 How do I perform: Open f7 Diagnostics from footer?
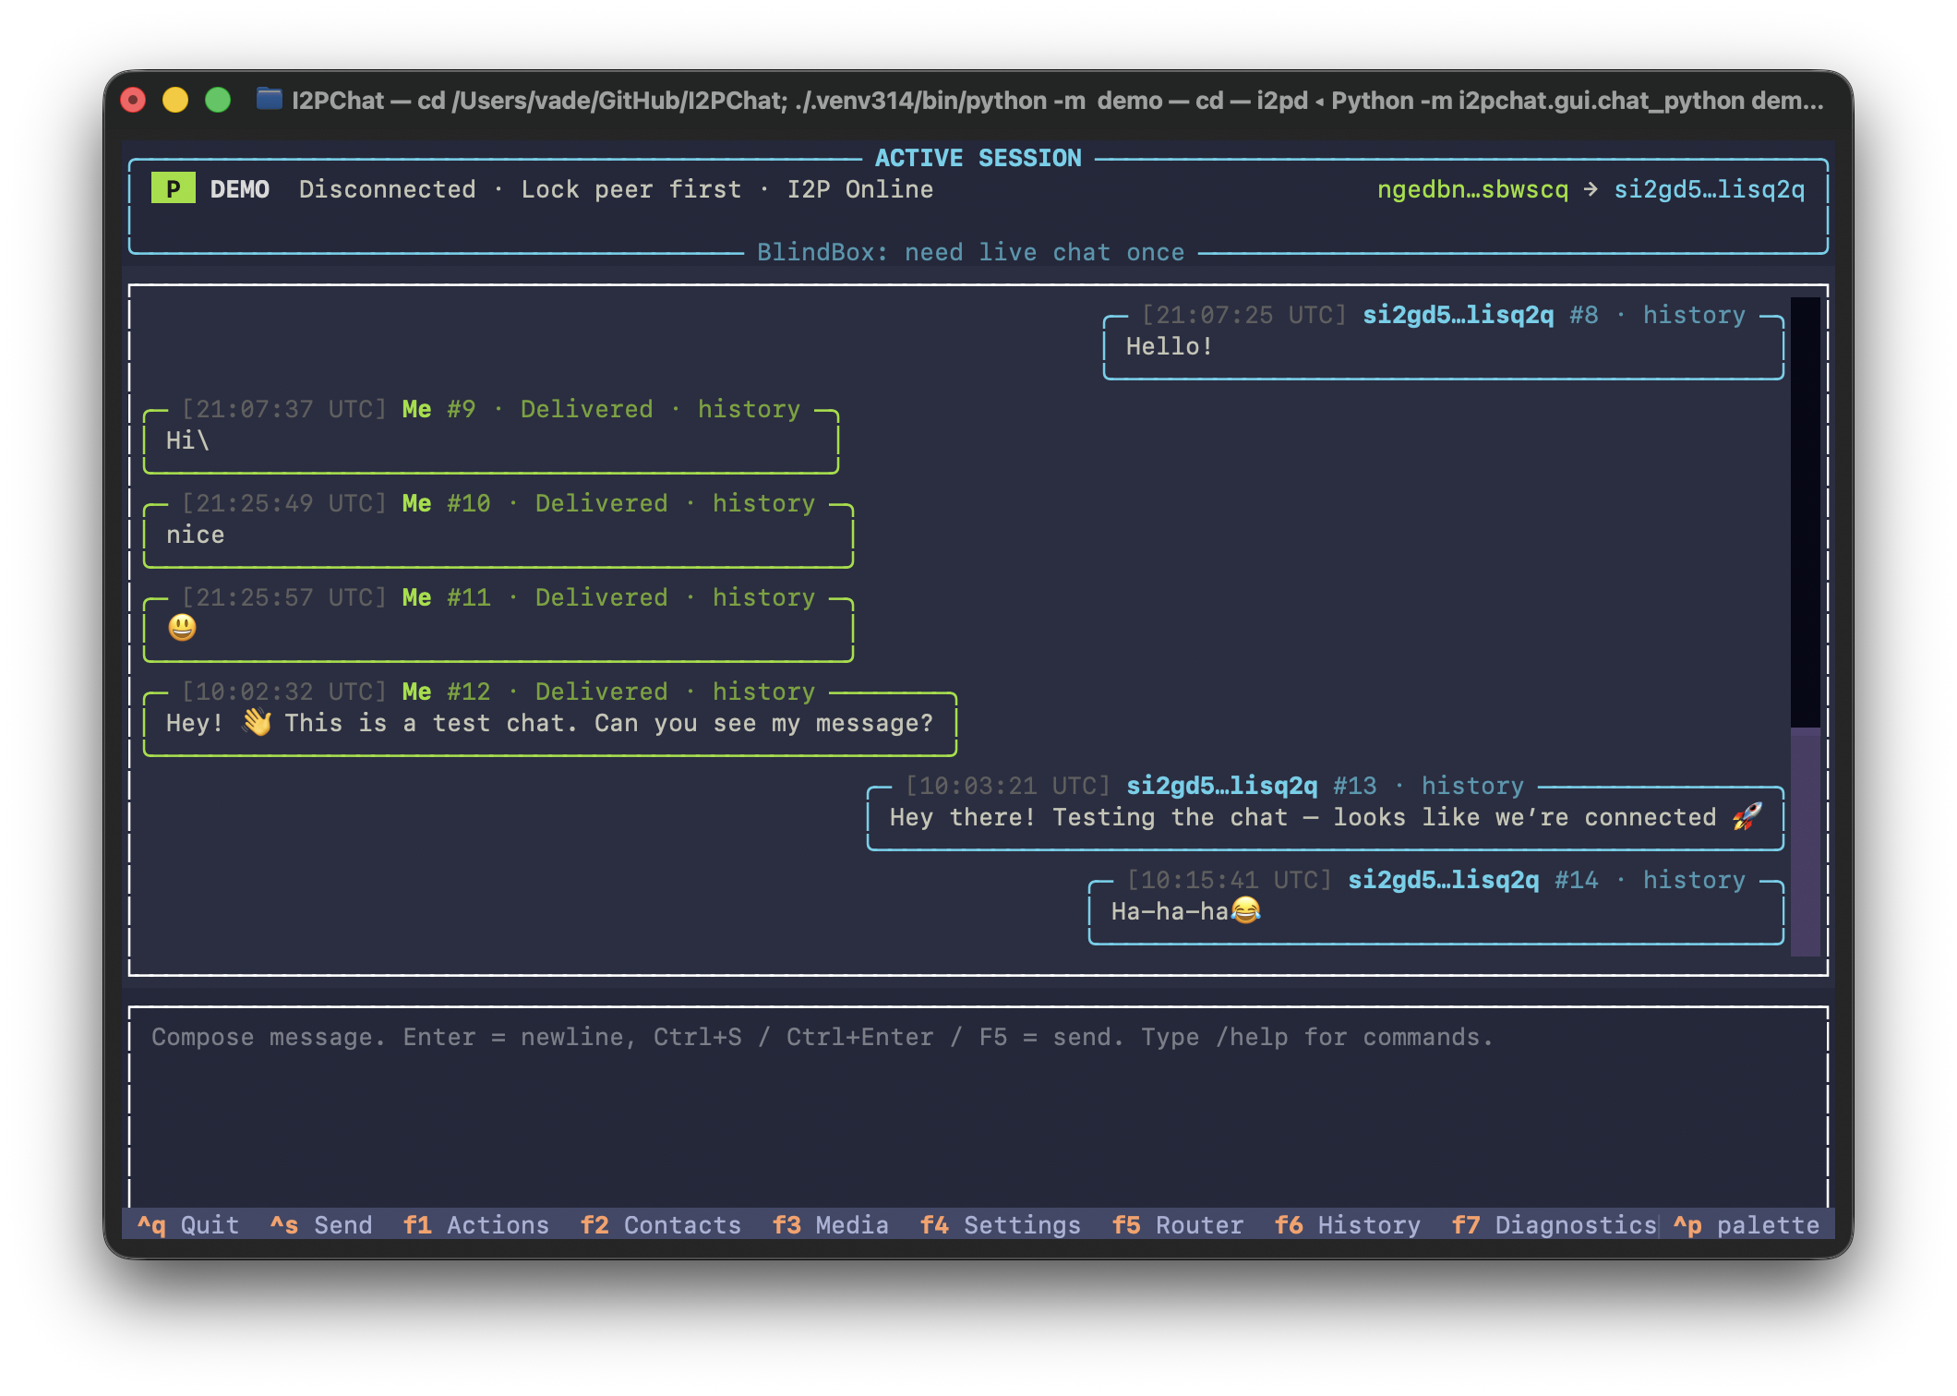(1554, 1225)
